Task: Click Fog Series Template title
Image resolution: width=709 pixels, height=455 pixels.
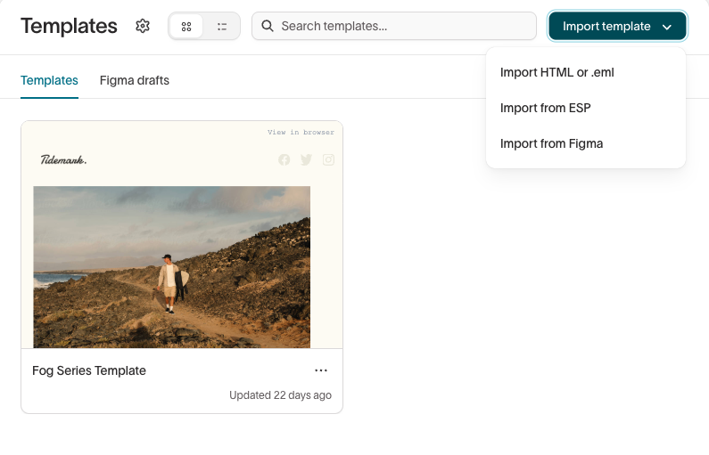Action: click(x=89, y=370)
